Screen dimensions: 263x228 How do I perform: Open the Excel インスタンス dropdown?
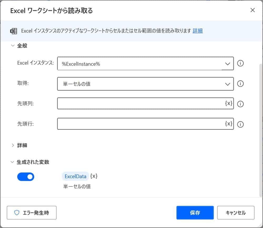click(x=227, y=64)
